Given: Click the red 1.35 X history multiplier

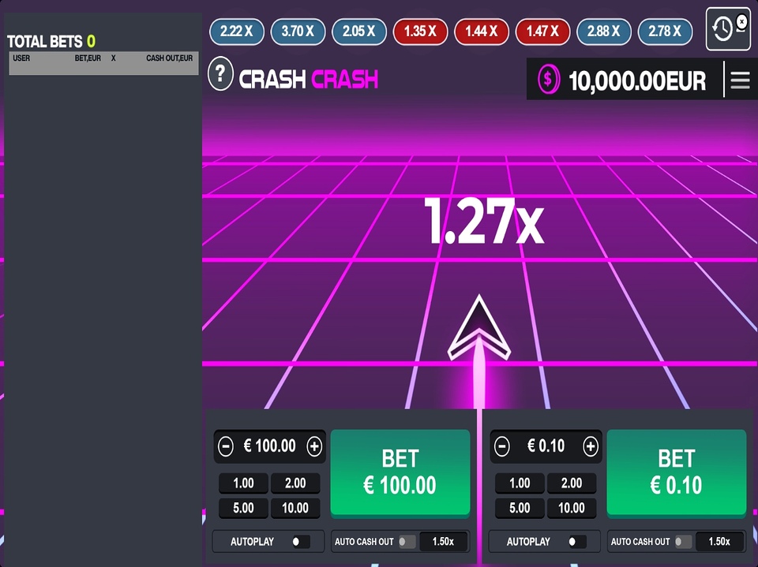Looking at the screenshot, I should tap(420, 32).
